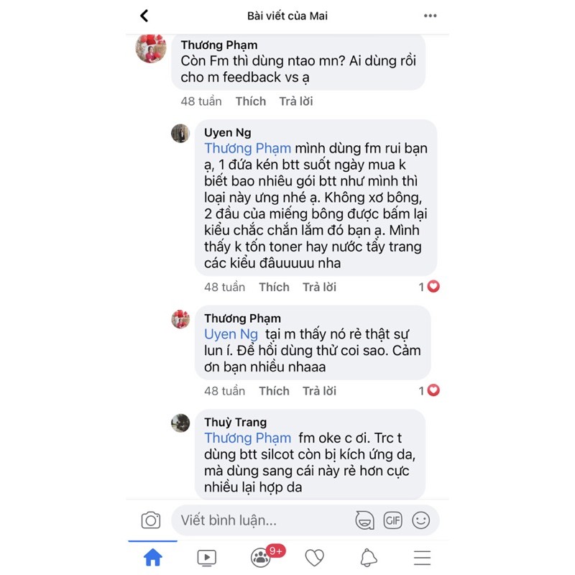Open the Dating heart tab
Viewport: 575px width, 575px height.
(315, 558)
